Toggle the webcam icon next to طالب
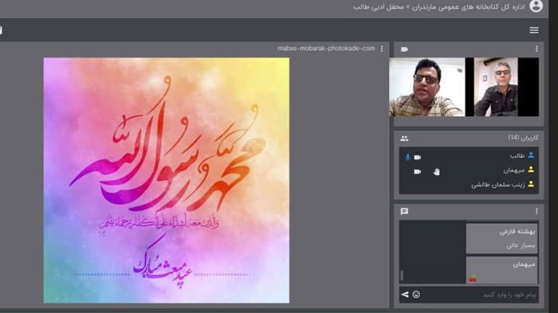The image size is (558, 313). 418,157
